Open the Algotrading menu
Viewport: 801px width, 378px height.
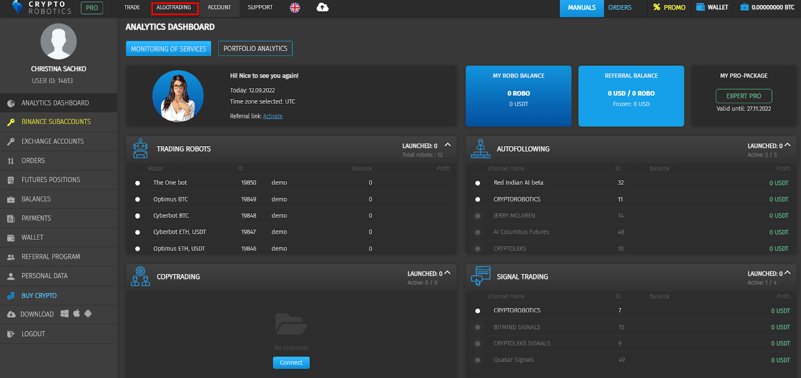tap(175, 8)
